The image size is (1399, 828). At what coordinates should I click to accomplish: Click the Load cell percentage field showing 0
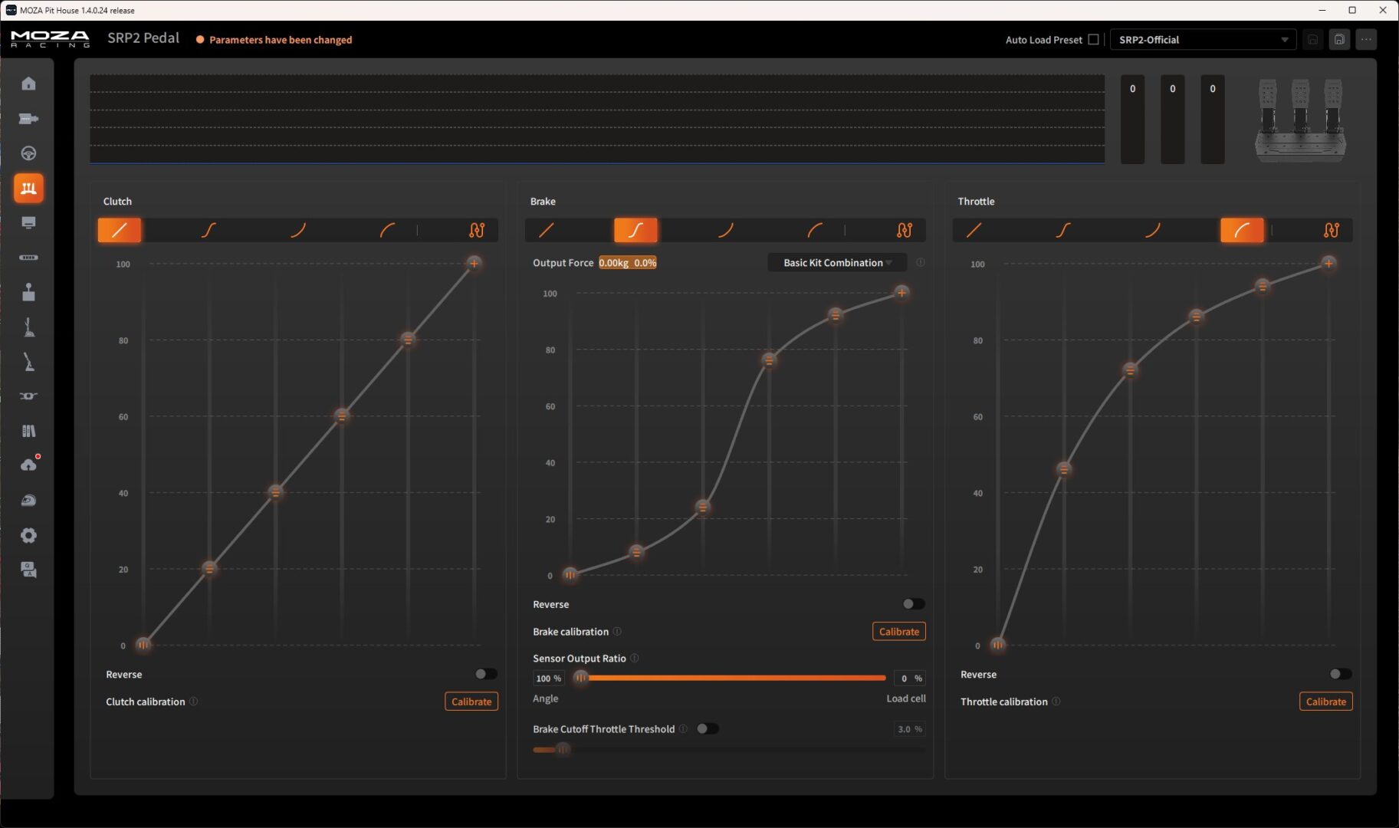coord(910,678)
